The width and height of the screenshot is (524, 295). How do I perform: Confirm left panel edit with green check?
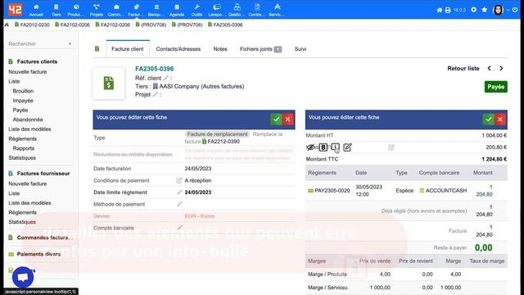[x=276, y=119]
